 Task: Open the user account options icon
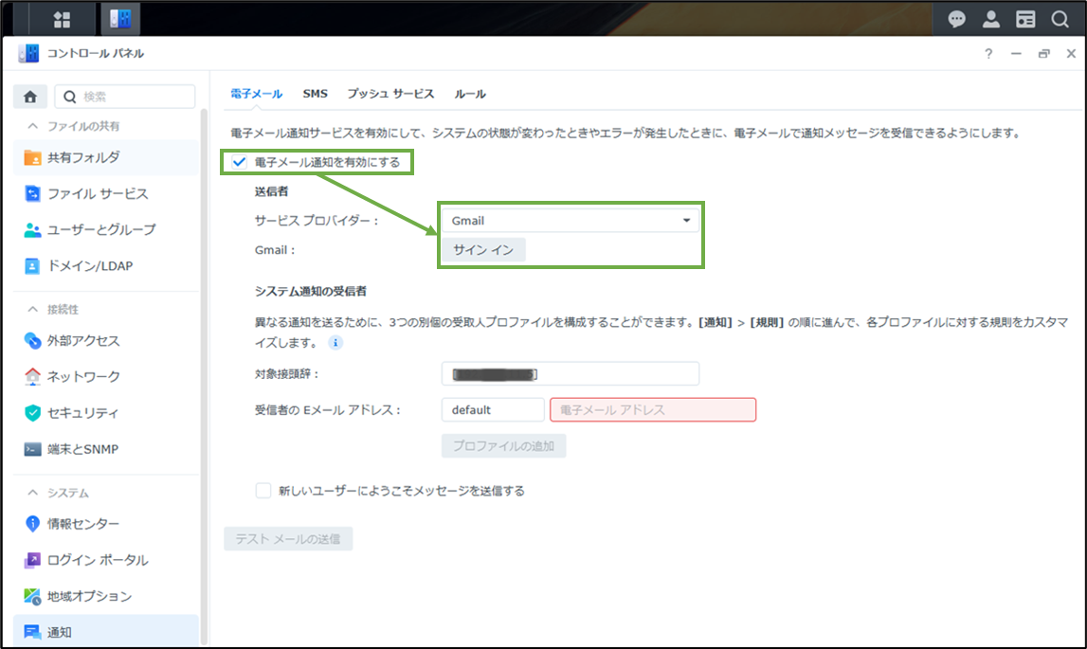(x=990, y=19)
